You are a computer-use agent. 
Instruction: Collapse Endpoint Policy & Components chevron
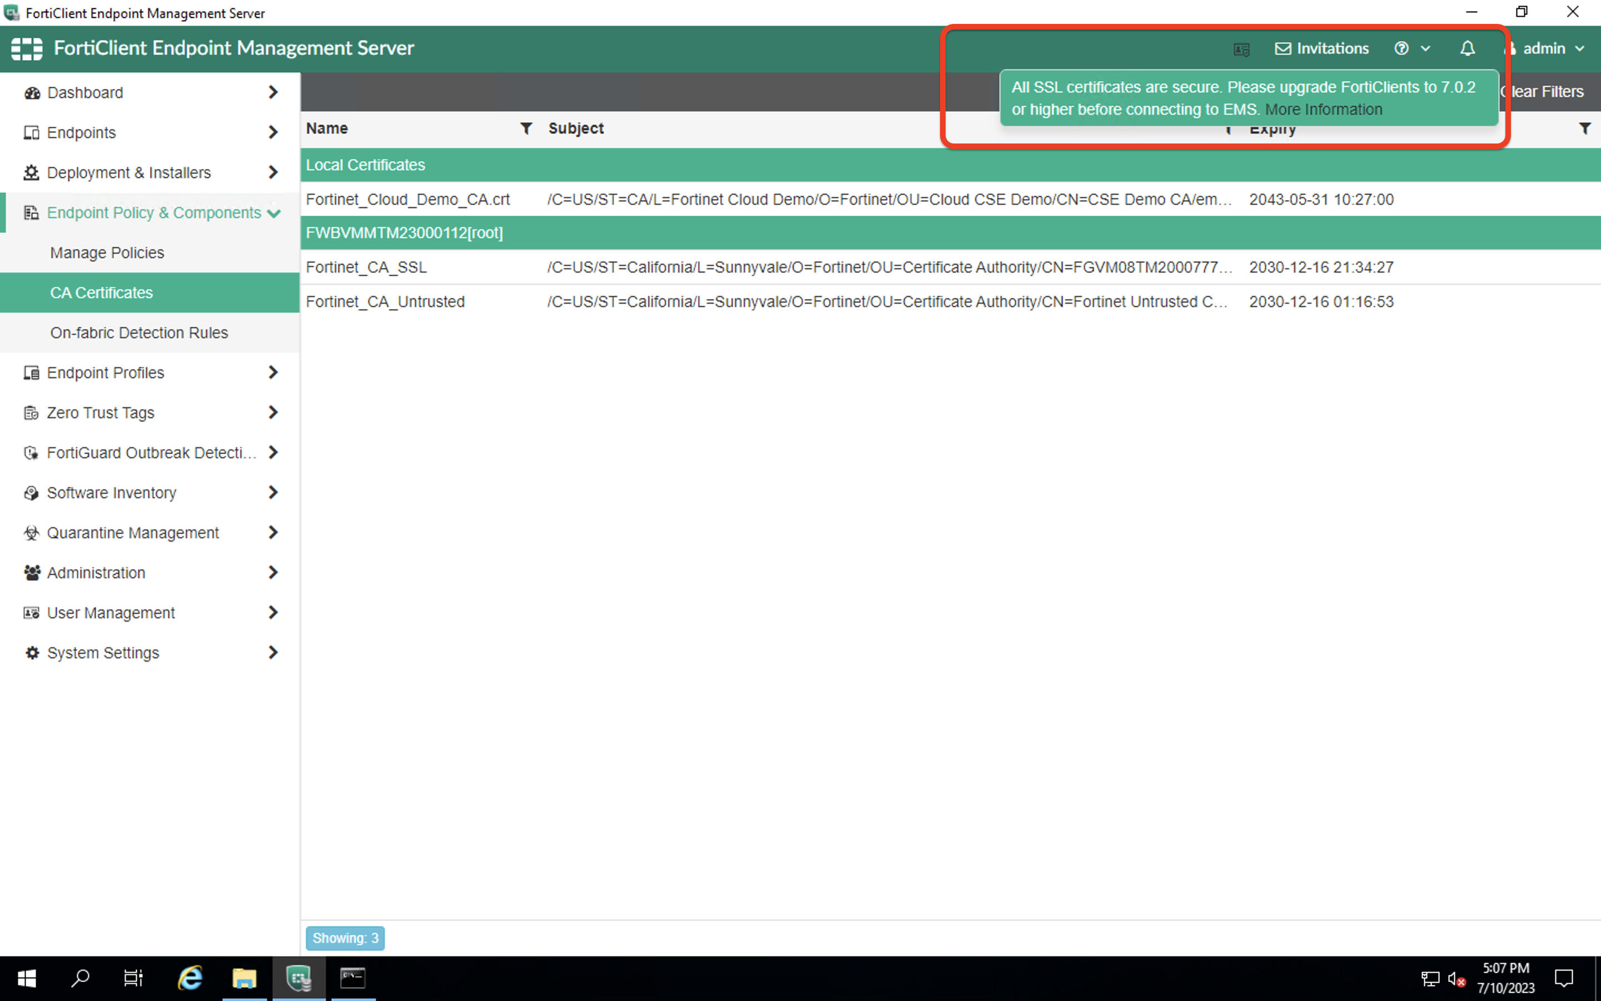[274, 213]
